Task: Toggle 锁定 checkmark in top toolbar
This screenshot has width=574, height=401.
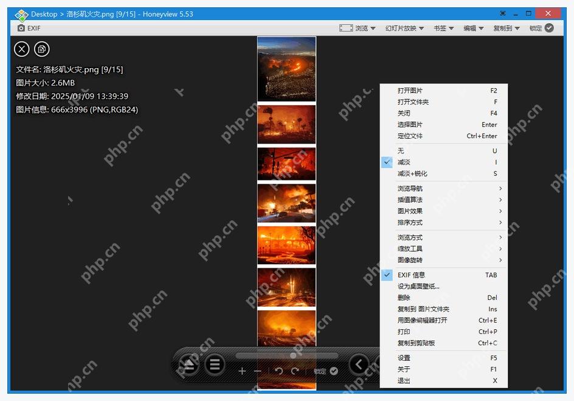Action: pyautogui.click(x=549, y=28)
